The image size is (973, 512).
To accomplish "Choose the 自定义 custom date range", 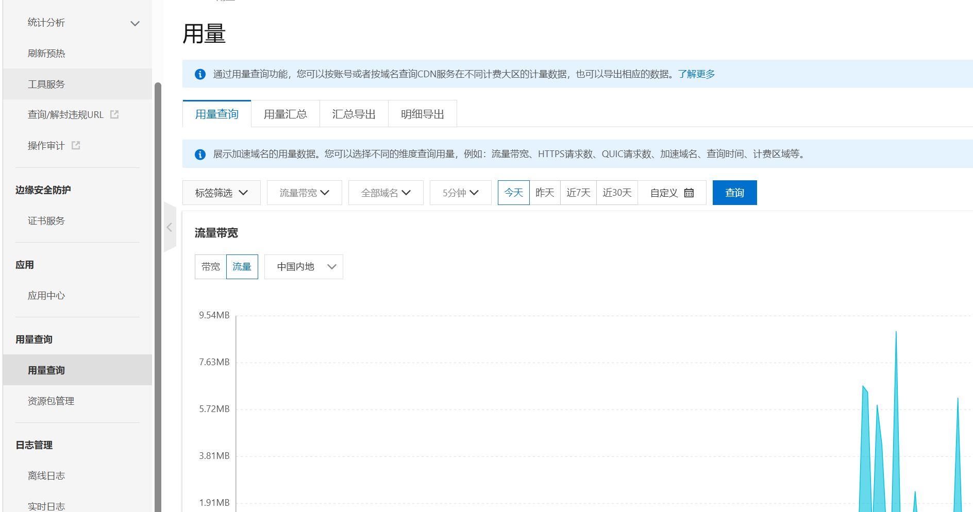I will click(672, 193).
